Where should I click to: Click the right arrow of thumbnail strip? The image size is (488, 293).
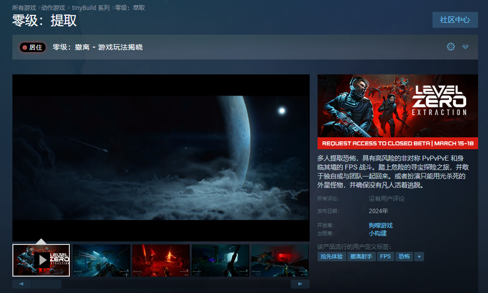[x=300, y=284]
